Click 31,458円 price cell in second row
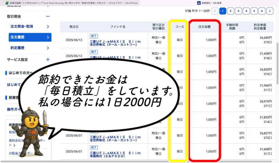279x163 pixels. [x=266, y=53]
